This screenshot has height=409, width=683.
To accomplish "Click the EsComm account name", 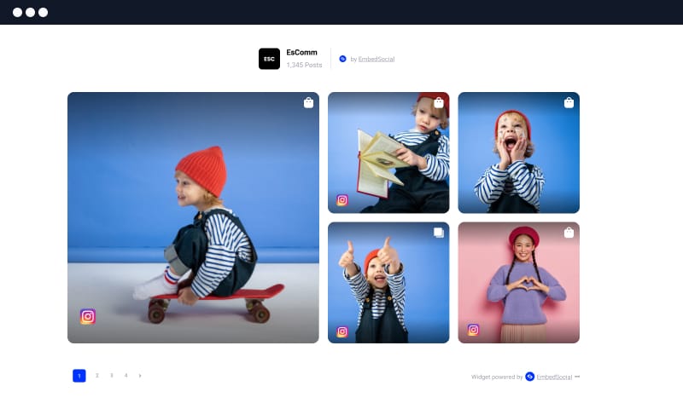I will 302,52.
